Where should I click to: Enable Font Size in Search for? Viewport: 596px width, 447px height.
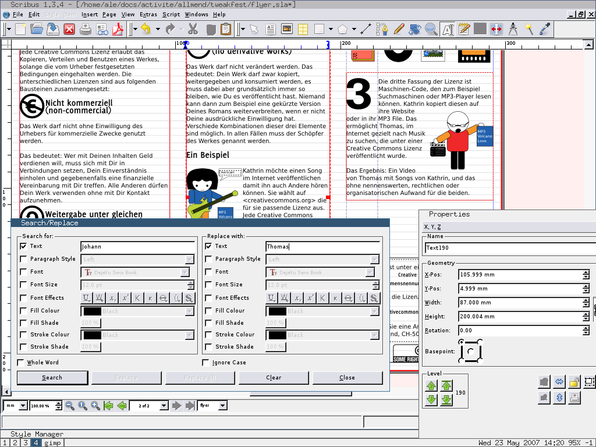(23, 285)
